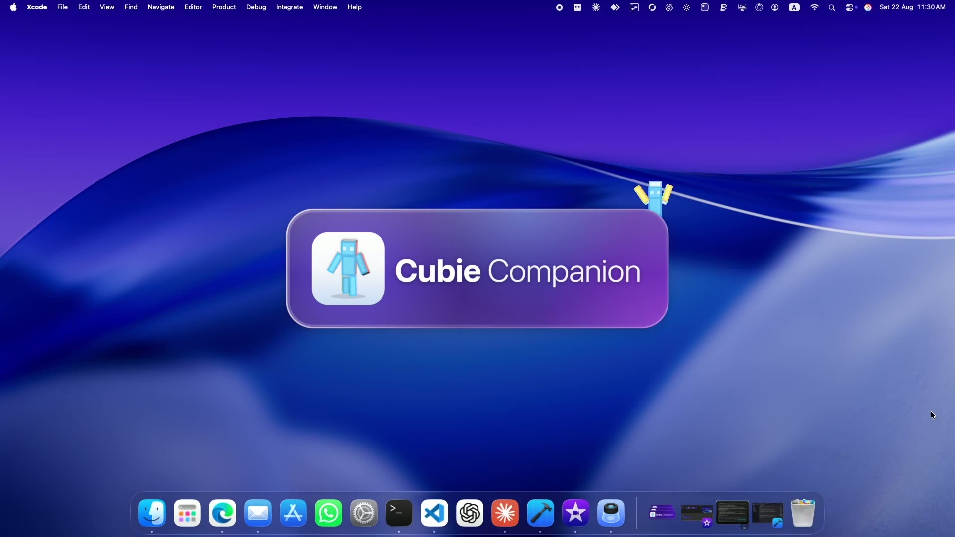Restore the minimized dark text window thumbnail in dock
Image resolution: width=955 pixels, height=537 pixels.
pos(732,513)
